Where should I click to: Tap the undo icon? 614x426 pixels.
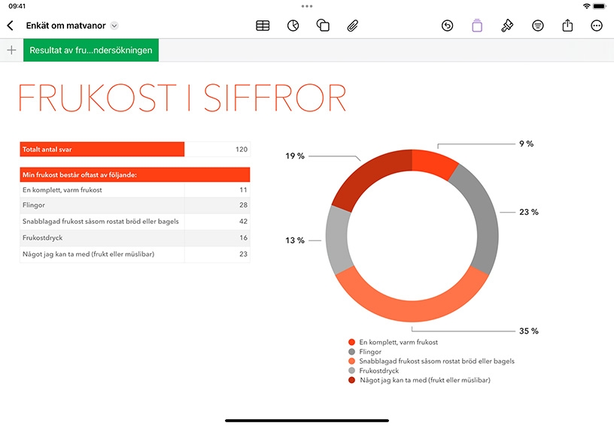click(447, 26)
